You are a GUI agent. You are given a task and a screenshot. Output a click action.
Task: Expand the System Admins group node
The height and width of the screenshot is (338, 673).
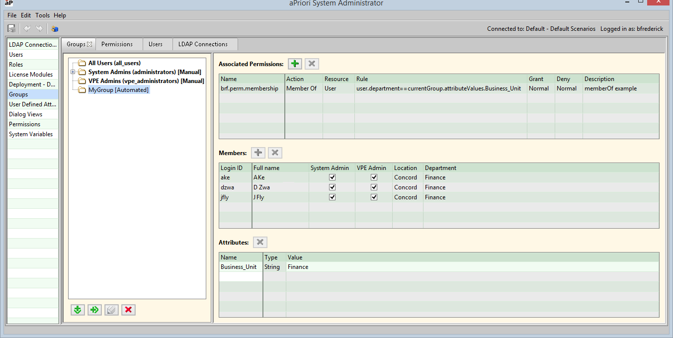73,72
